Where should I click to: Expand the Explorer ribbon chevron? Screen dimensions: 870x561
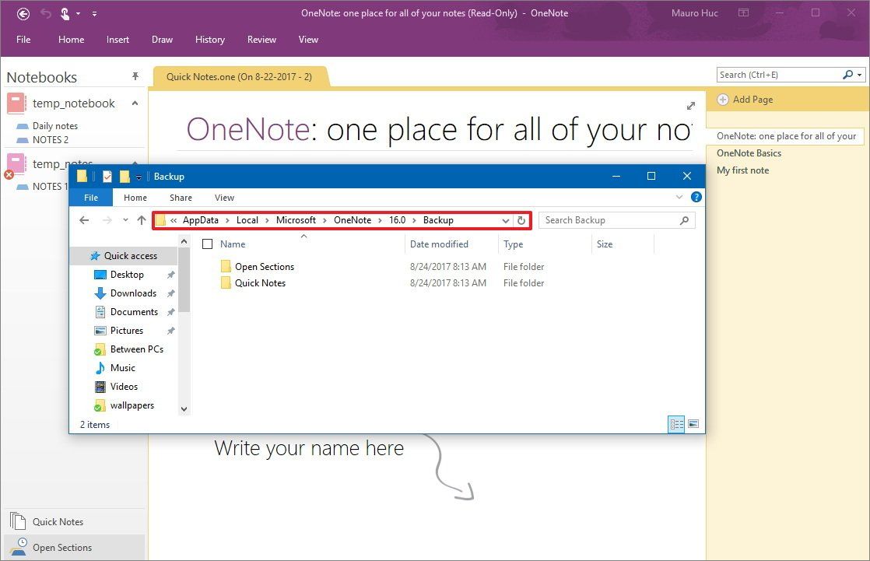(x=679, y=197)
